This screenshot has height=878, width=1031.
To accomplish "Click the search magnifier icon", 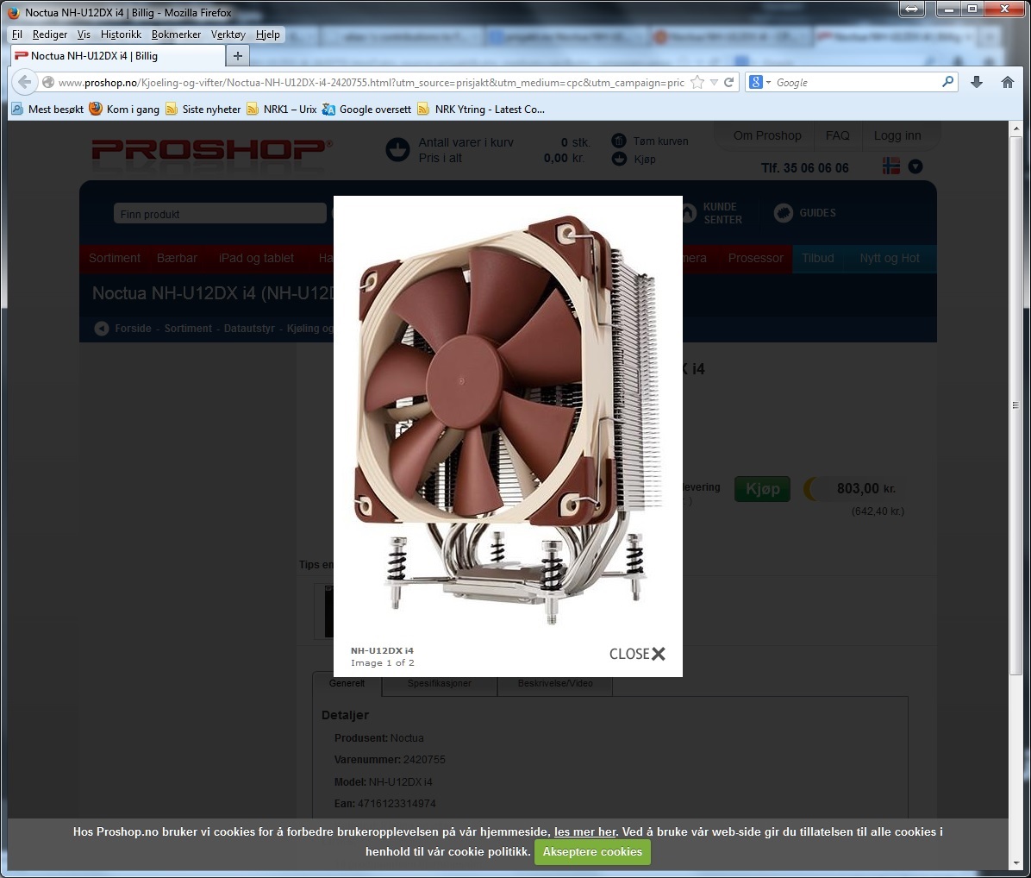I will point(947,82).
